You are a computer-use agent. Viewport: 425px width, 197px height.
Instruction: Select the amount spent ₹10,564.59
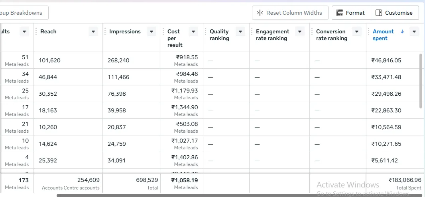point(386,127)
